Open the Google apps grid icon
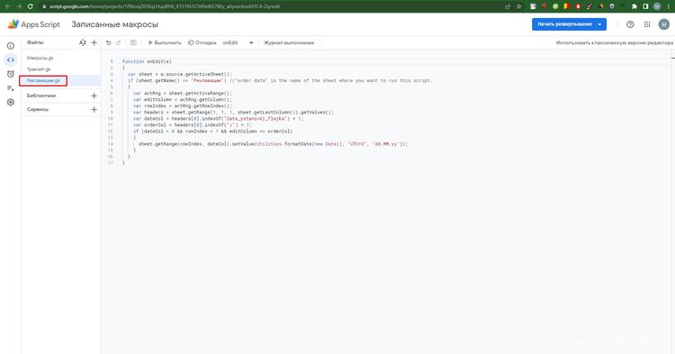Screen dimensions: 675x354 (647, 24)
